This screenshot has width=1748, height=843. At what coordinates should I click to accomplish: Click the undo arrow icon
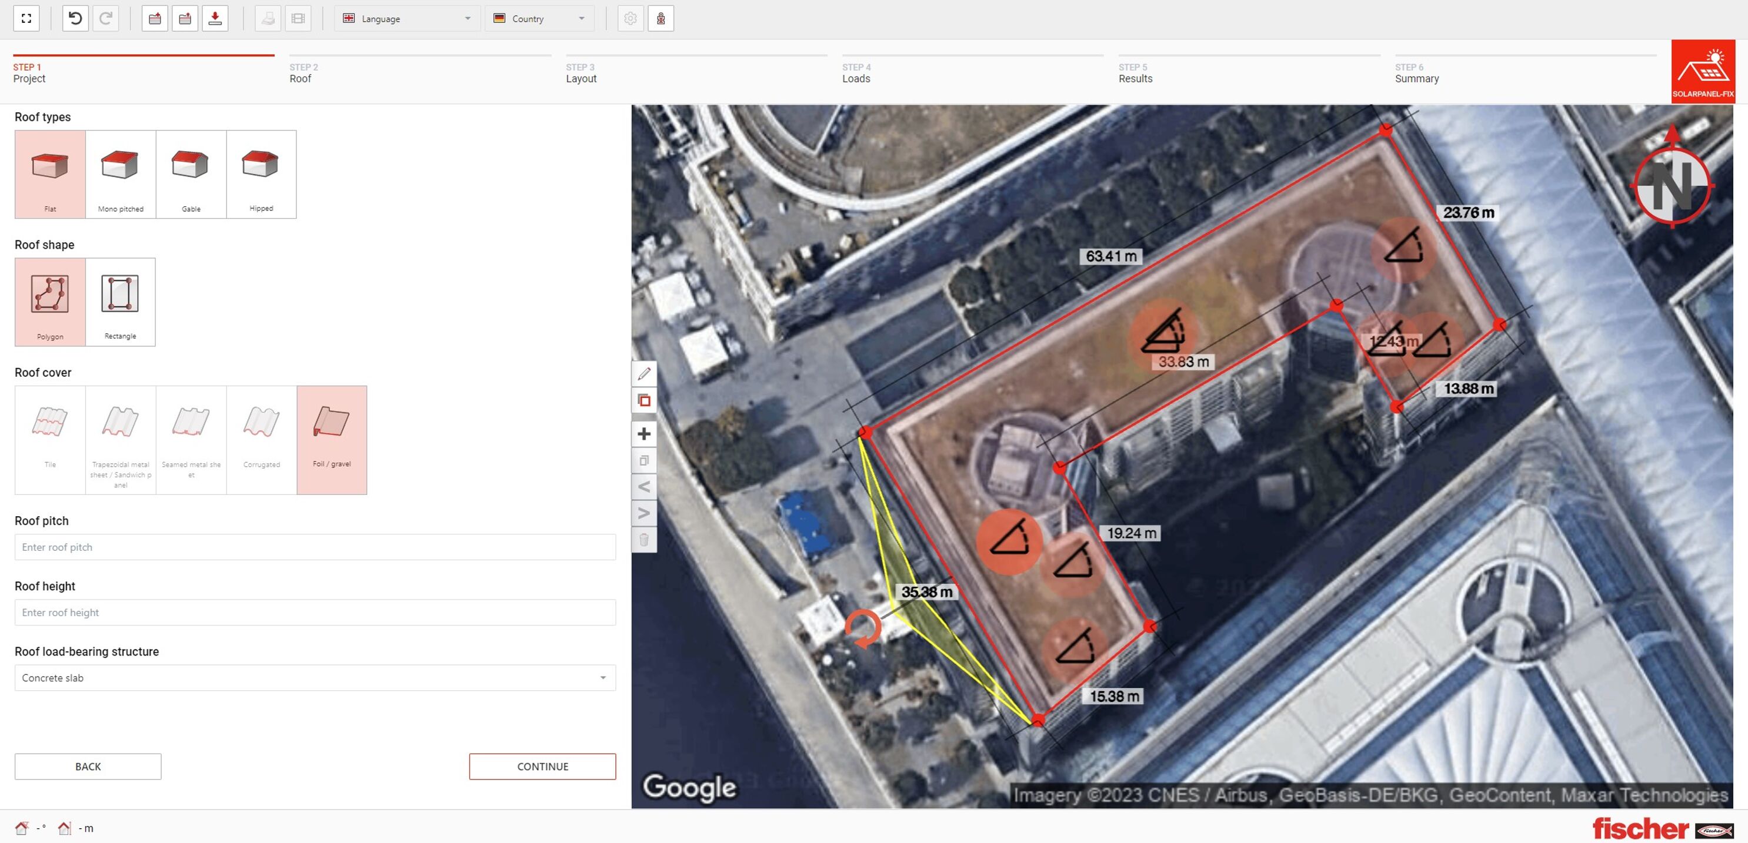75,18
